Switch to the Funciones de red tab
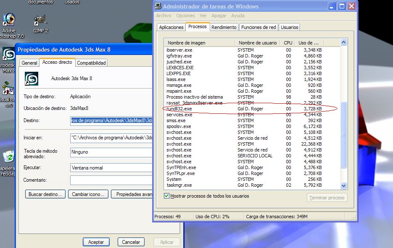Viewport: 393px width, 248px height. coord(258,27)
